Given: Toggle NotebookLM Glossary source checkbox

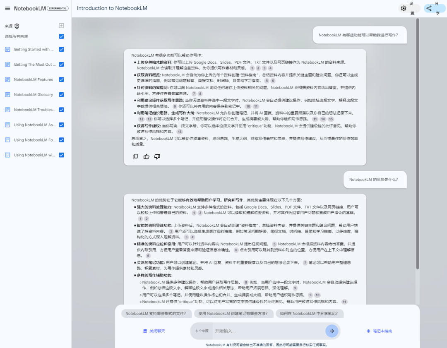Looking at the screenshot, I should (61, 95).
